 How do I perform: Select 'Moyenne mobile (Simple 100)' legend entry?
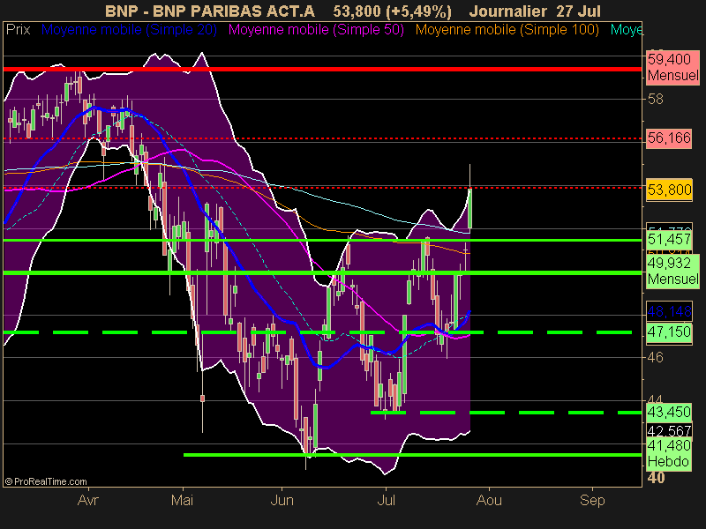click(x=507, y=30)
